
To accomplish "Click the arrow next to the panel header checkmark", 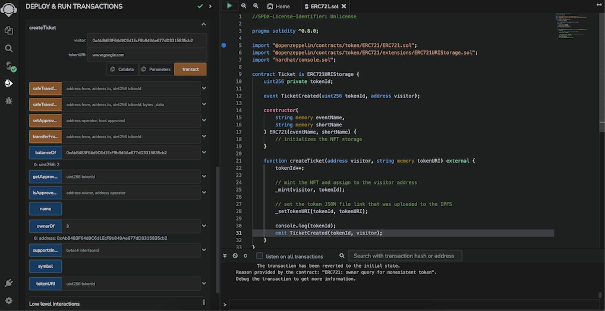I will pos(210,6).
